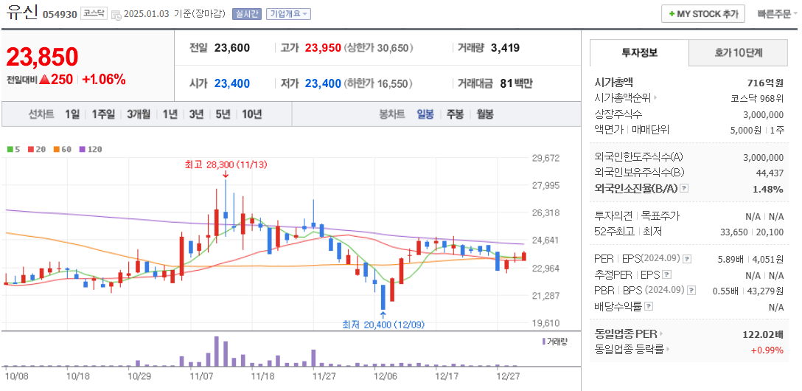Click the +1.06% change rate

pos(104,80)
